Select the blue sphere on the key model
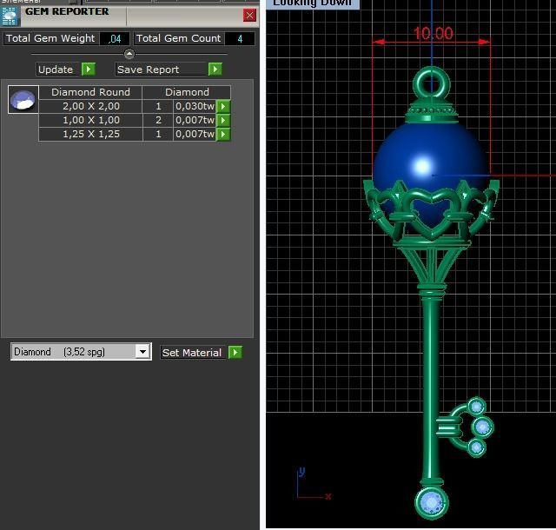This screenshot has width=556, height=530. click(x=430, y=156)
